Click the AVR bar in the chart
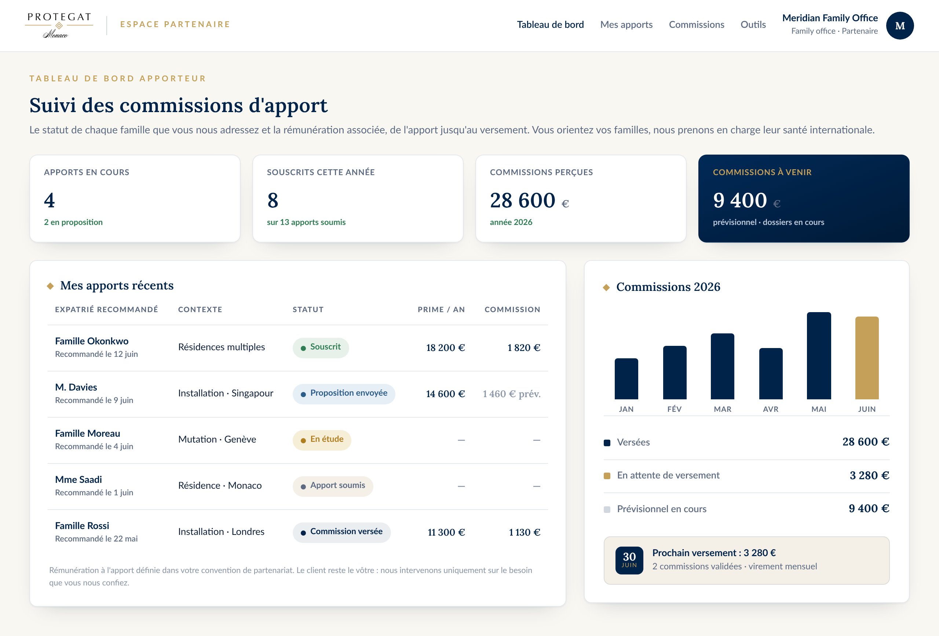Image resolution: width=939 pixels, height=636 pixels. (771, 373)
